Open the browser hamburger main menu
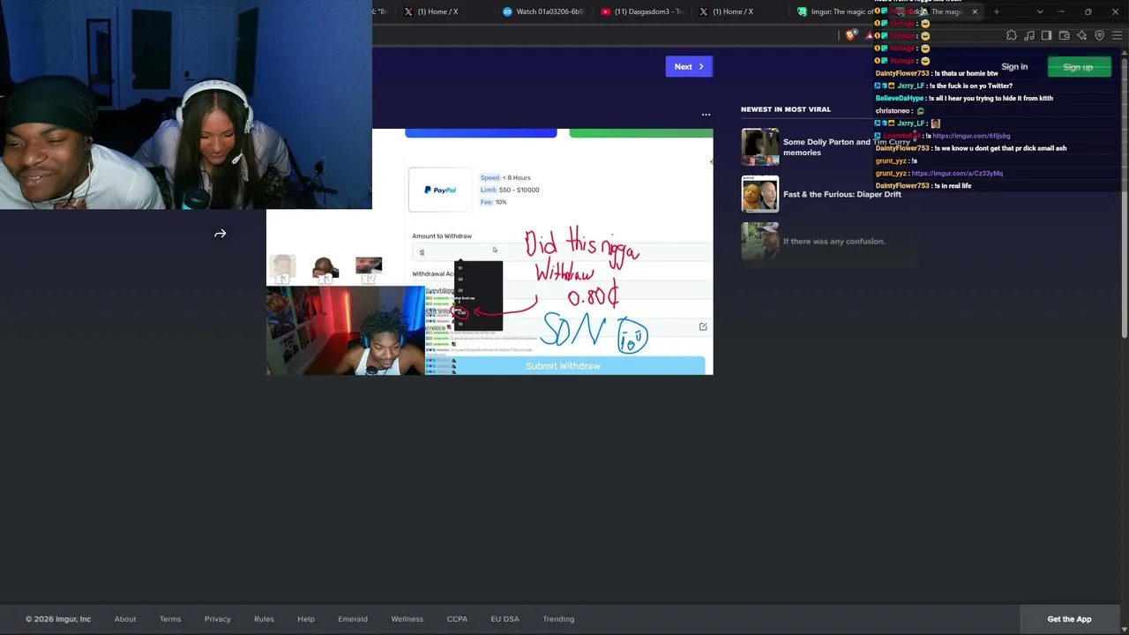 tap(1117, 35)
